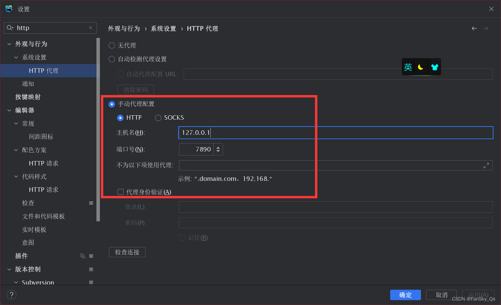Screen dimensions: 501x305
Task: Open help with the question mark icon
Action: click(x=11, y=295)
